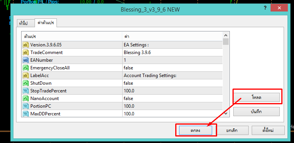This screenshot has height=143, width=294.
Task: Open the help question mark in title bar
Action: 265,8
